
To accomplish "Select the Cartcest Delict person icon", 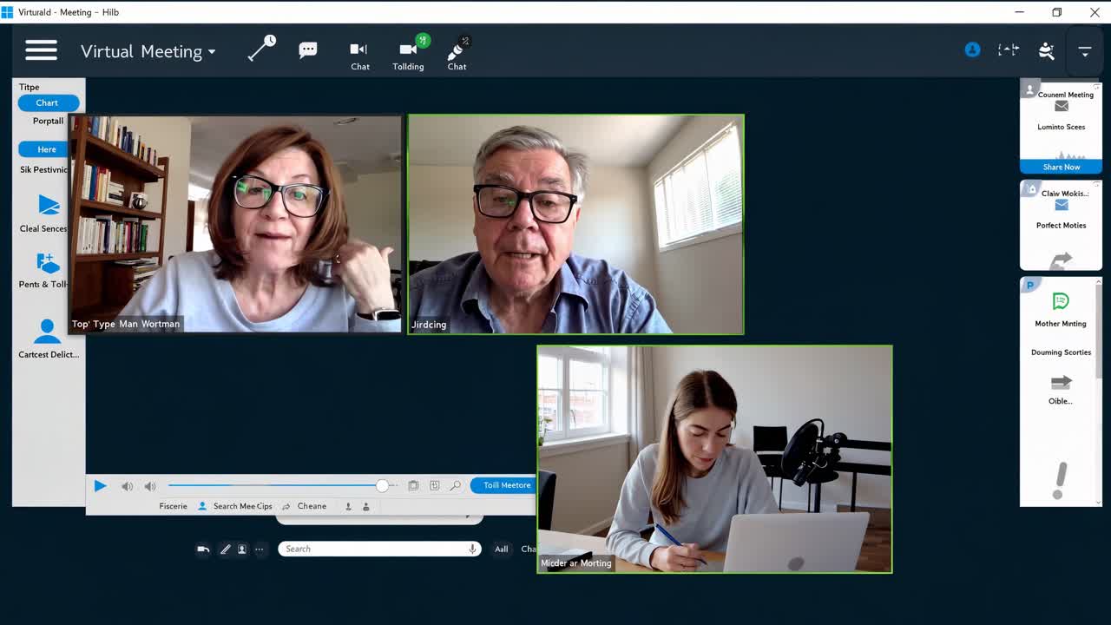I will coord(47,331).
